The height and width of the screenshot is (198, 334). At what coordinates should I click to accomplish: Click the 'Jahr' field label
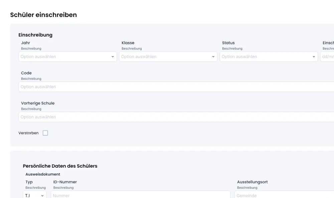[26, 43]
